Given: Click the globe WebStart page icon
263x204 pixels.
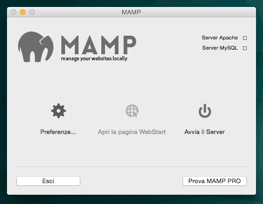Looking at the screenshot, I should (132, 111).
